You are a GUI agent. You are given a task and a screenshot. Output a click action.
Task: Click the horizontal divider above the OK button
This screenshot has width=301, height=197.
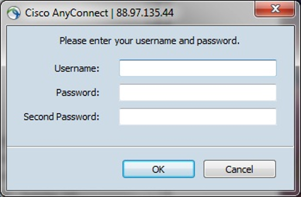150,147
